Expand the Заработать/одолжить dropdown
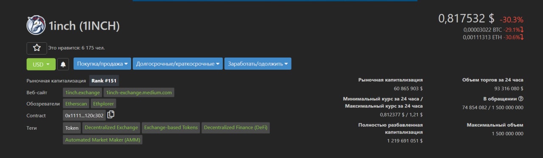Viewport: 543px width, 158px height. pyautogui.click(x=258, y=64)
